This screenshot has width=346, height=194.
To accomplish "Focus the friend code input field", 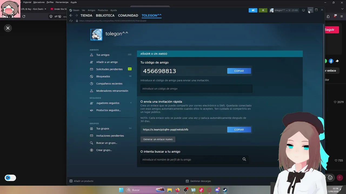I will pos(196,89).
